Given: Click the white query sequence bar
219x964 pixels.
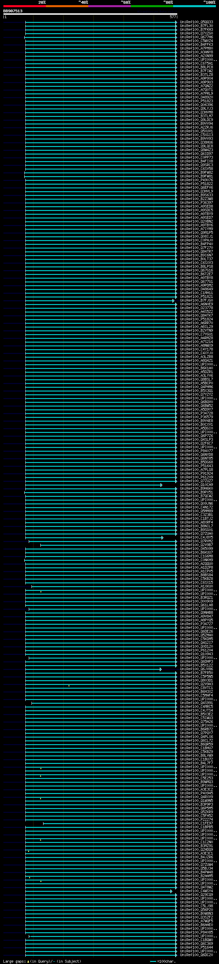Looking at the screenshot, I should tap(90, 14).
